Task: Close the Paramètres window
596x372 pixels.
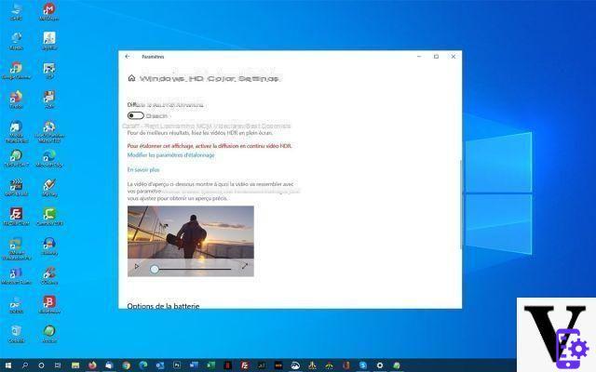Action: coord(454,56)
